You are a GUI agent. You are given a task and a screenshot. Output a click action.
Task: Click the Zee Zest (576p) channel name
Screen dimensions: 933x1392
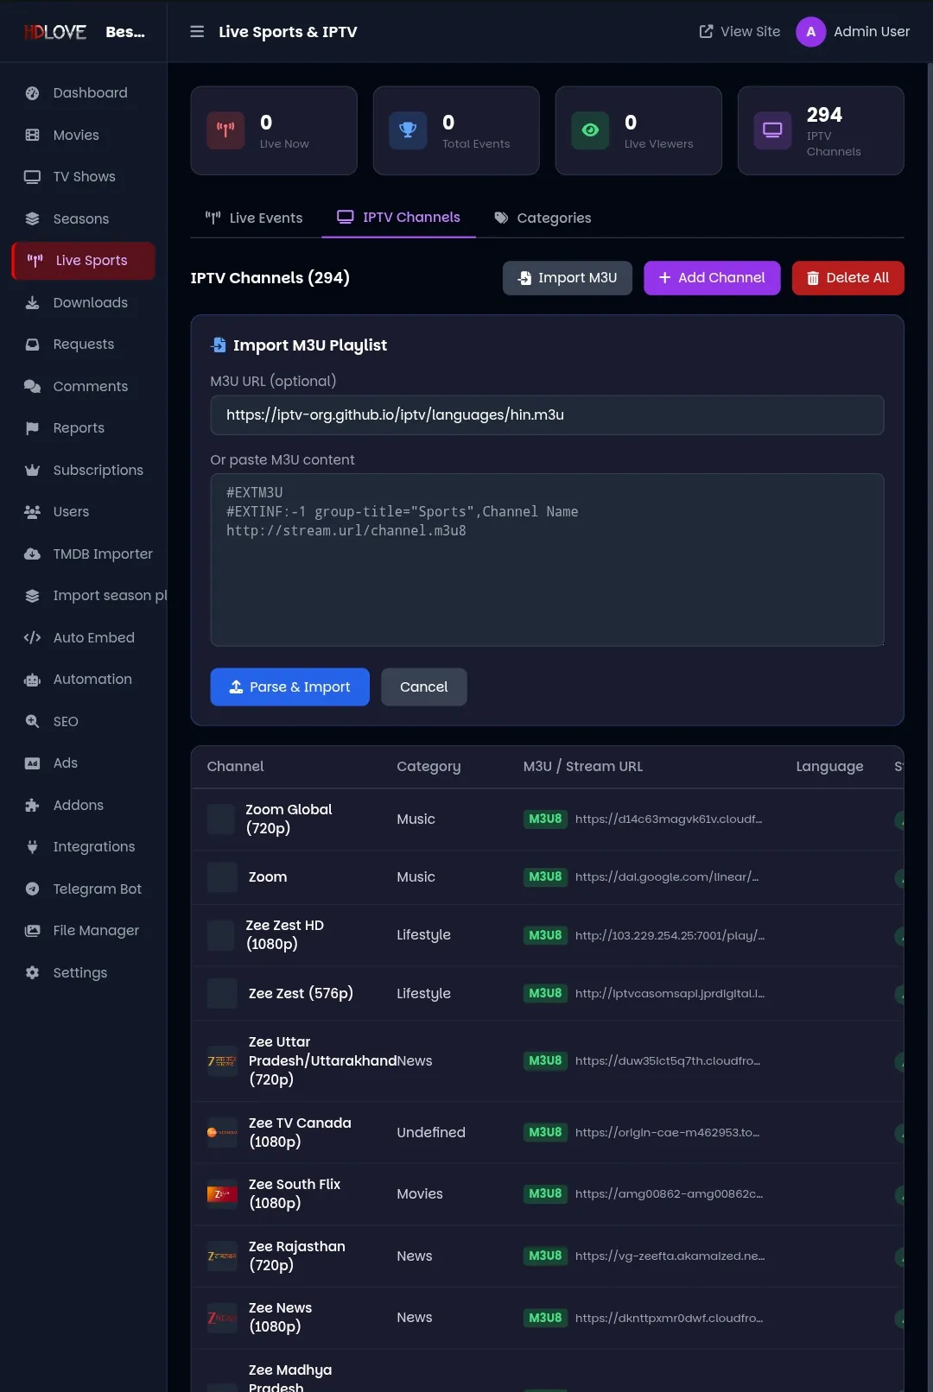pos(301,994)
